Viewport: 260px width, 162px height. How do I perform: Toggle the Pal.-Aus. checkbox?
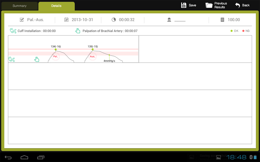(x=22, y=20)
